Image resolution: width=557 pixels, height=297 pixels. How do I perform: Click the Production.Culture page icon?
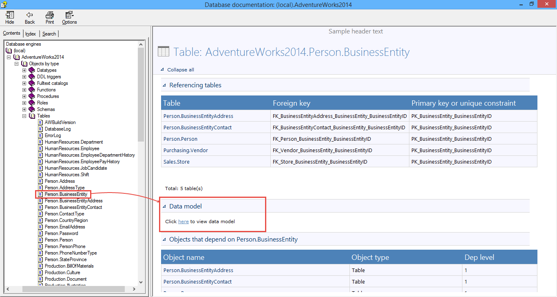coord(40,273)
